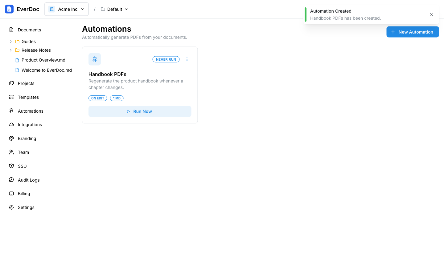Click the Audit Logs history icon
The width and height of the screenshot is (444, 277).
(x=11, y=180)
